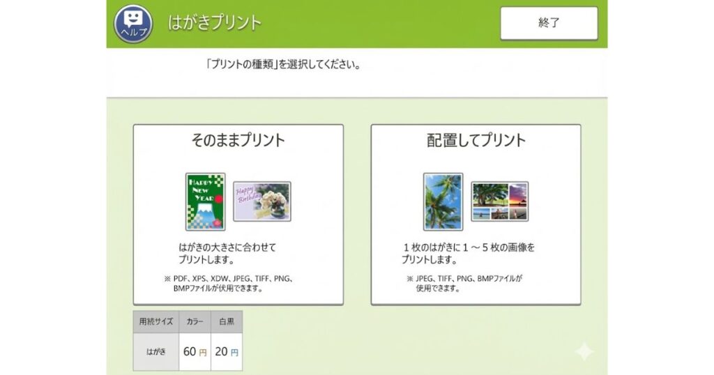
Task: Click the Happy New Year postcard thumbnail
Action: (x=205, y=201)
